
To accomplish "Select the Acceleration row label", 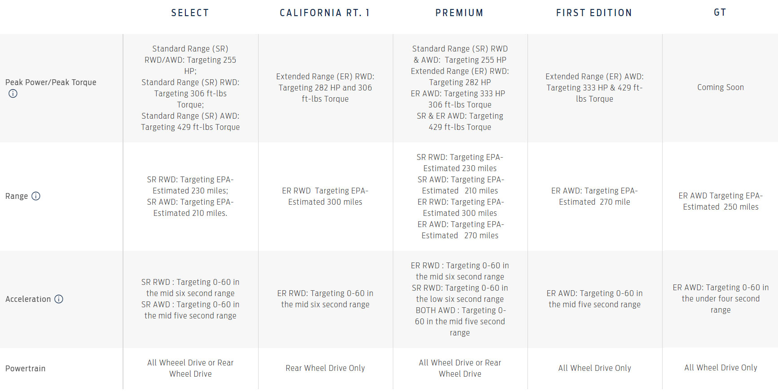I will [x=28, y=299].
